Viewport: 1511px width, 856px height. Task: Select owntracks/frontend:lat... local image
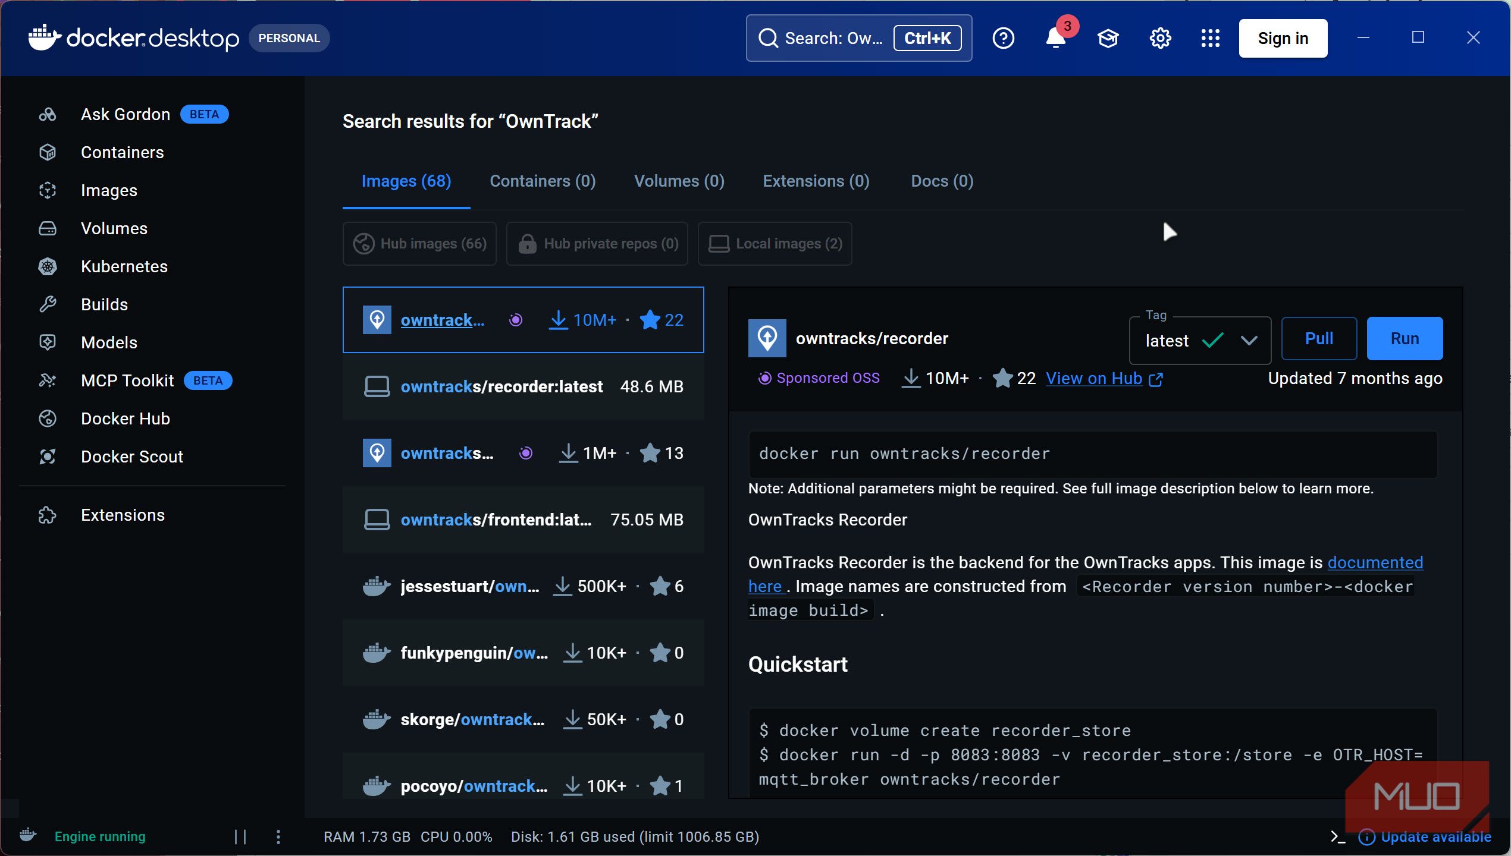click(x=523, y=520)
